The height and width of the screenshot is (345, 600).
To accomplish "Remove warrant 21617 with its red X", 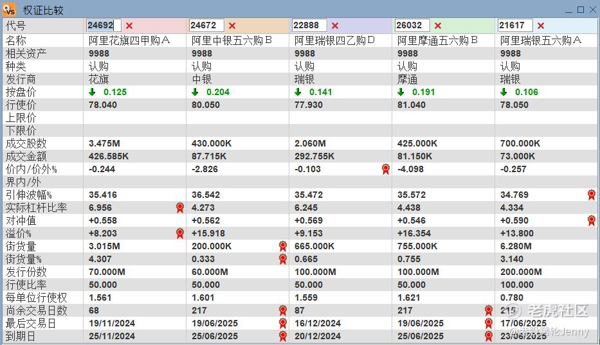I will click(541, 26).
